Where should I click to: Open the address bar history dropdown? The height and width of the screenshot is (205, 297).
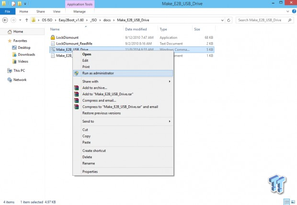[x=222, y=20]
